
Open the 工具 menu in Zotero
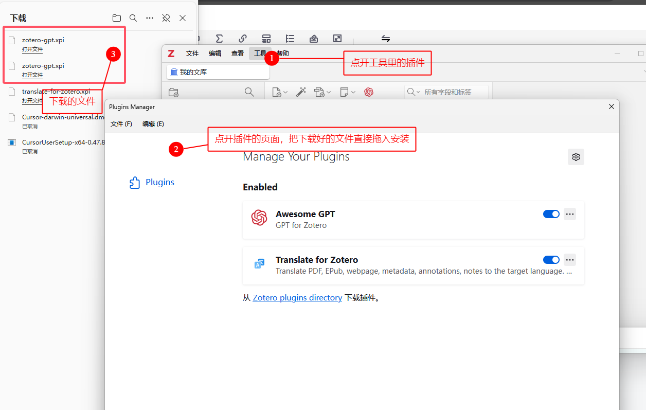(260, 53)
